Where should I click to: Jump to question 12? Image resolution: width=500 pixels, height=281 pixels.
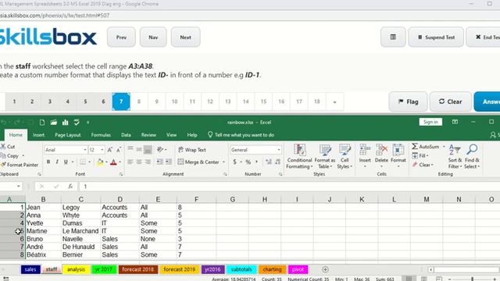(210, 101)
